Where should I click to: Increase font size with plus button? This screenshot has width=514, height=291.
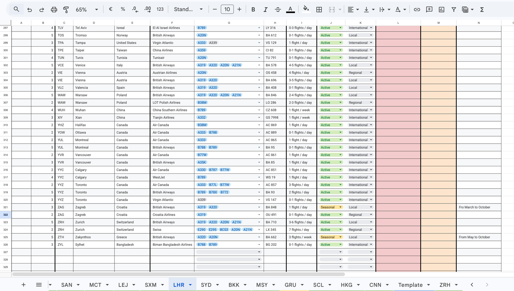click(x=239, y=10)
